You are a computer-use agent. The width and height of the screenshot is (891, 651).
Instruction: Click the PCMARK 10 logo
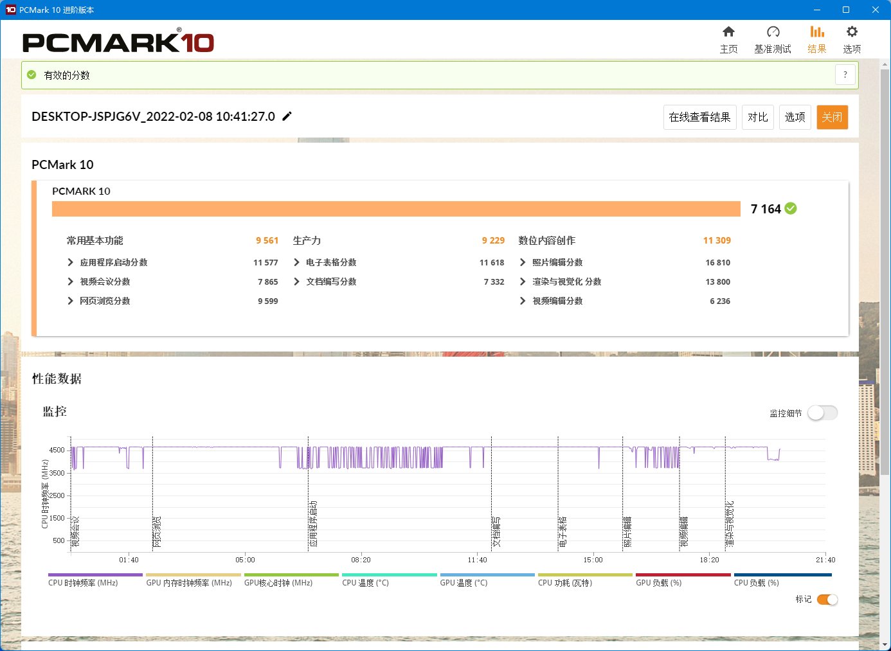[118, 41]
